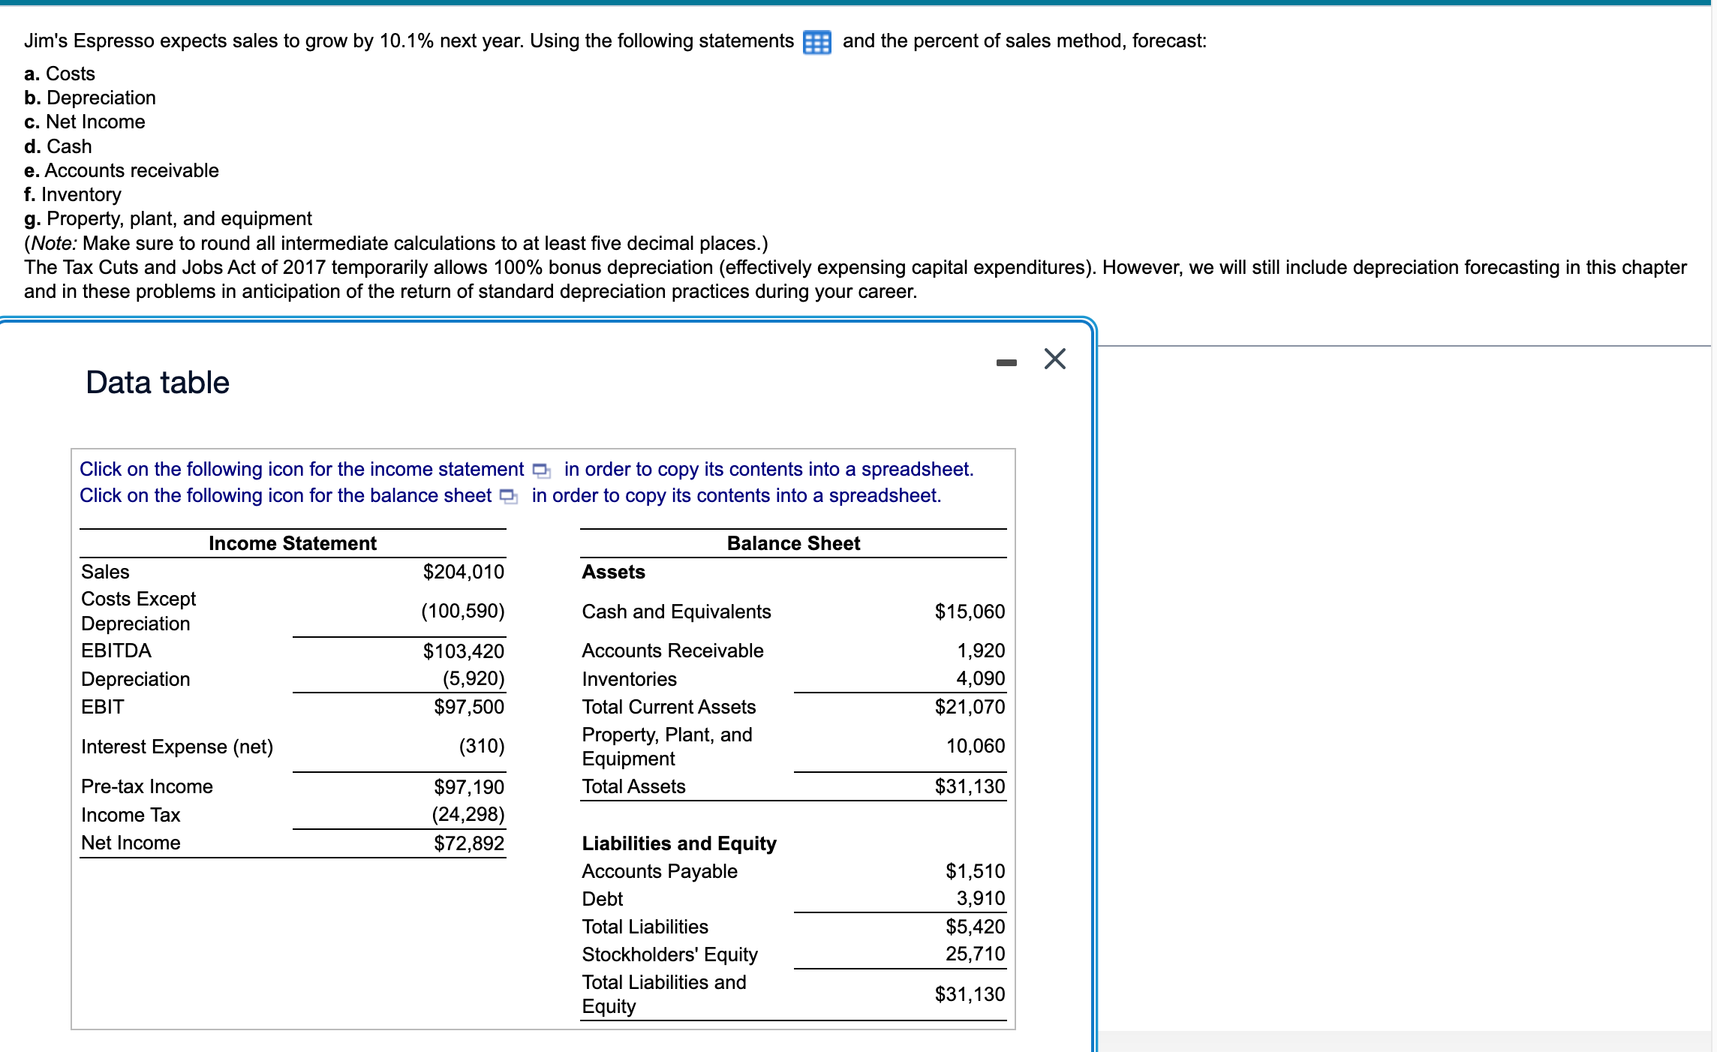Close the Data table popup
This screenshot has height=1052, width=1717.
click(1054, 359)
